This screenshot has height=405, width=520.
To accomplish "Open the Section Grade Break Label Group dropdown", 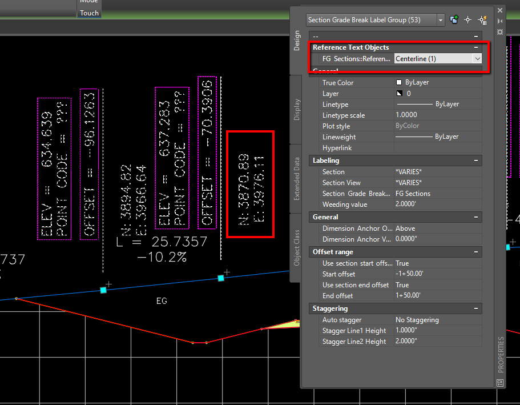I will tap(440, 19).
